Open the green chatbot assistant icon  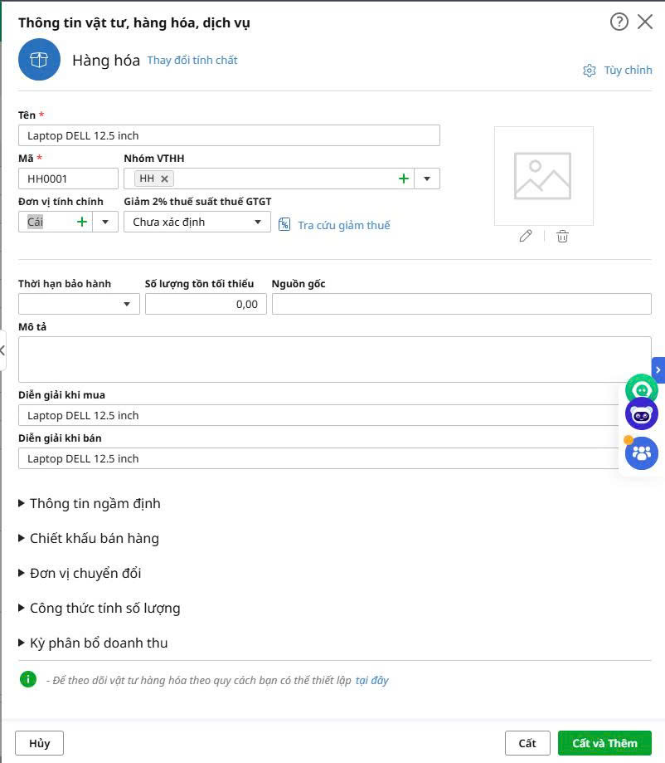pyautogui.click(x=641, y=389)
